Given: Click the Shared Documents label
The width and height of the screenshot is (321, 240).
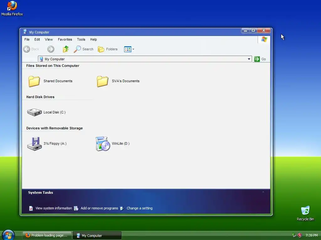Looking at the screenshot, I should 58,81.
